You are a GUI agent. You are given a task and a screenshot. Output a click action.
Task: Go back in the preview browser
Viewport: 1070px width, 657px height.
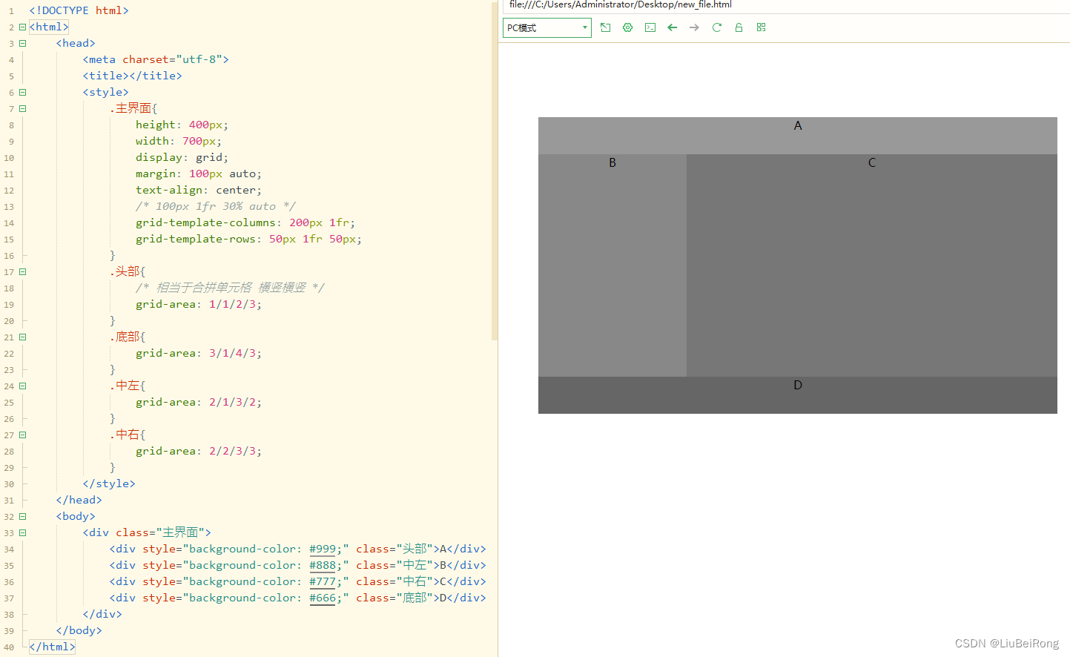[673, 27]
